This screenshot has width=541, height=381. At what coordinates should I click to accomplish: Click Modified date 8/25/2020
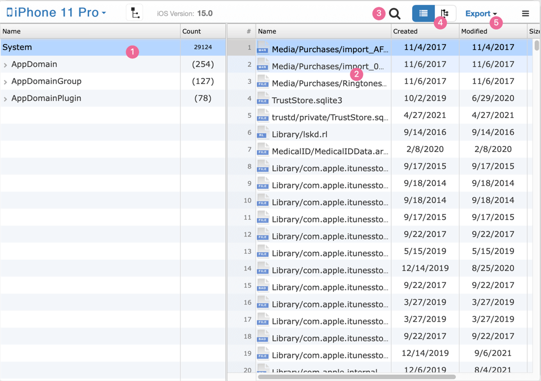[x=493, y=268]
